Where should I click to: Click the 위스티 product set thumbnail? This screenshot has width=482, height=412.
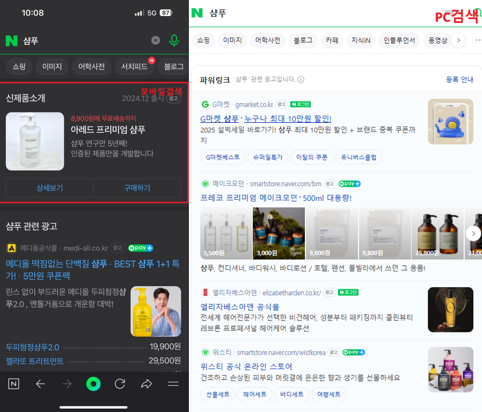[x=450, y=370]
